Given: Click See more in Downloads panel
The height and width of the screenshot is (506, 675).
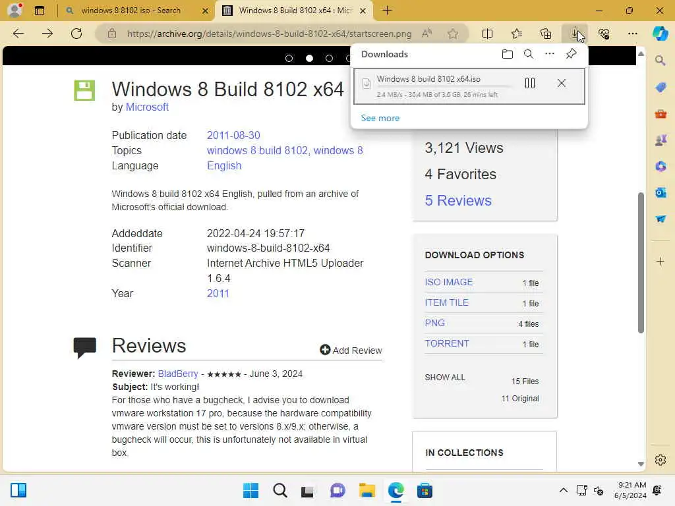Looking at the screenshot, I should pos(380,118).
